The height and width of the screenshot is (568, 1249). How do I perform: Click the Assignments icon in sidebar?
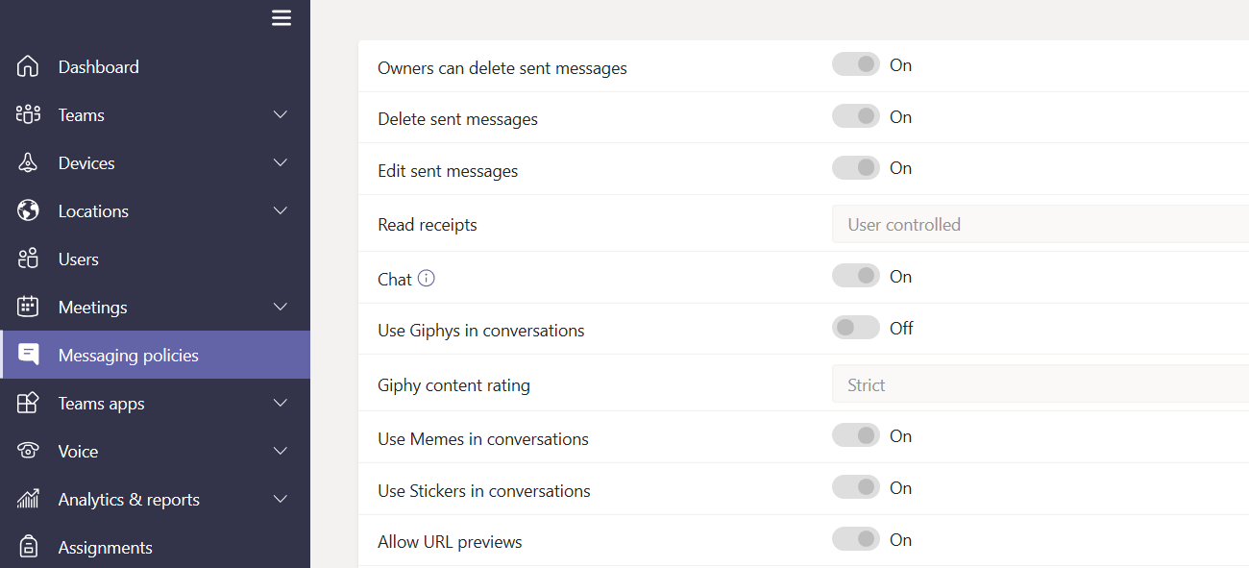pos(28,546)
